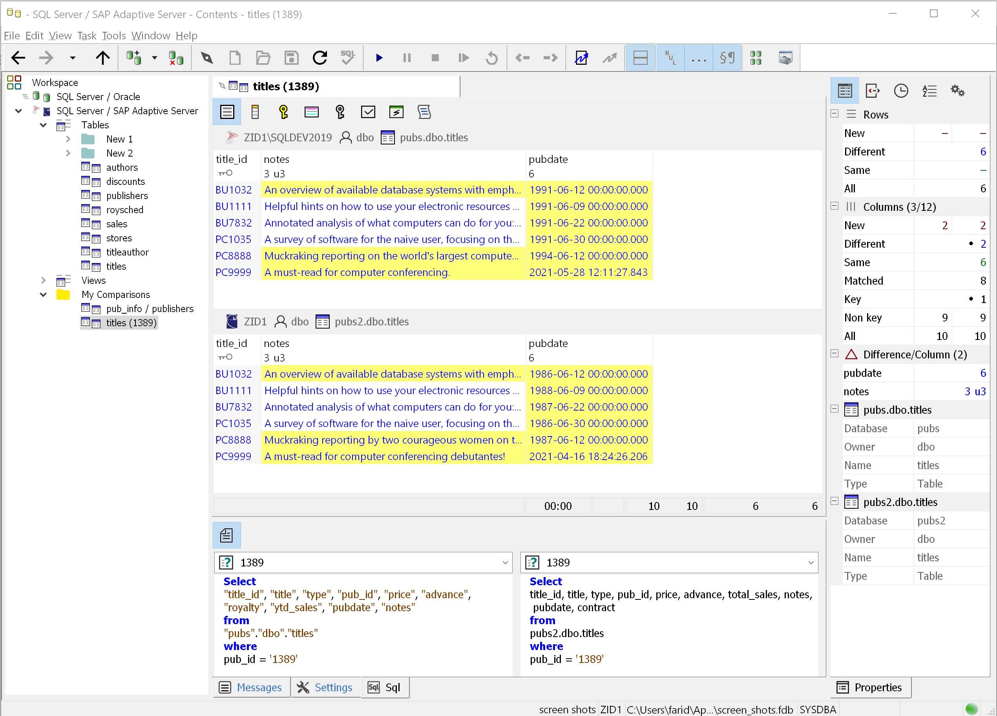Toggle the paragraph symbols button
The width and height of the screenshot is (997, 716).
pos(727,58)
